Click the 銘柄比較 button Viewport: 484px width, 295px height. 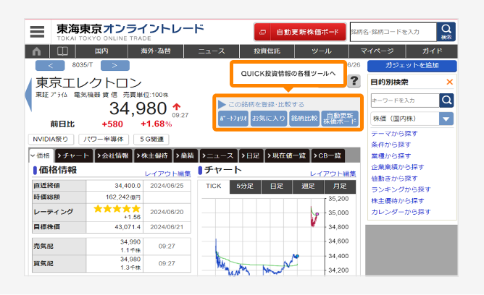click(304, 119)
